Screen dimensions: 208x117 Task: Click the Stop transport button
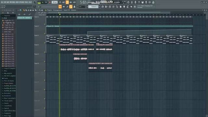[x=46, y=2]
